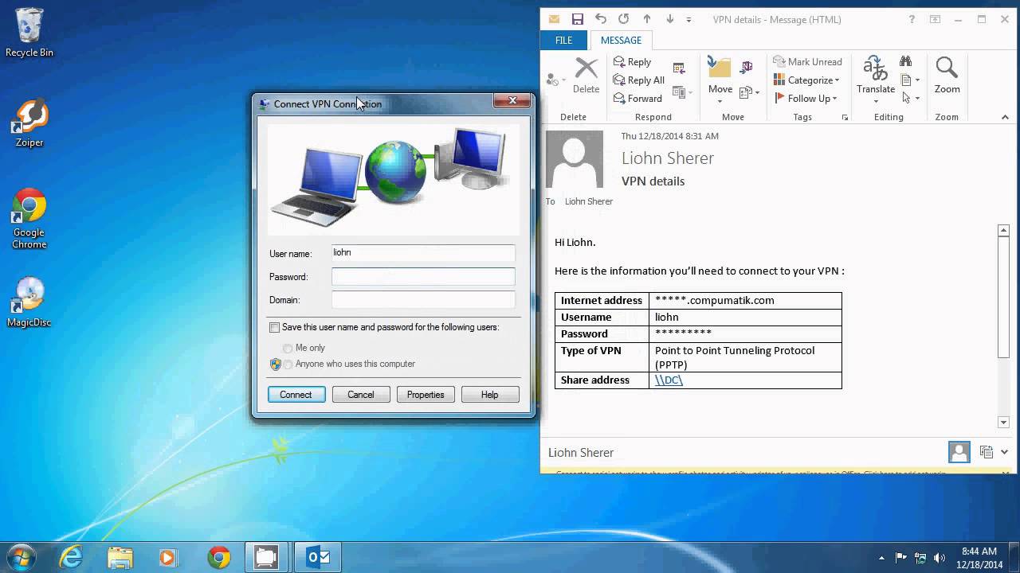Viewport: 1020px width, 573px height.
Task: Open Recycle Bin on the desktop
Action: click(x=29, y=32)
